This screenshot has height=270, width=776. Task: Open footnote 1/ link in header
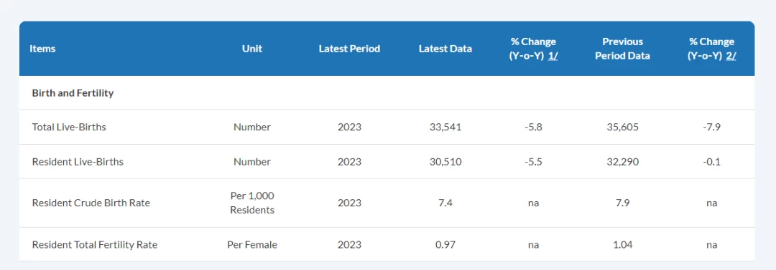(x=553, y=56)
